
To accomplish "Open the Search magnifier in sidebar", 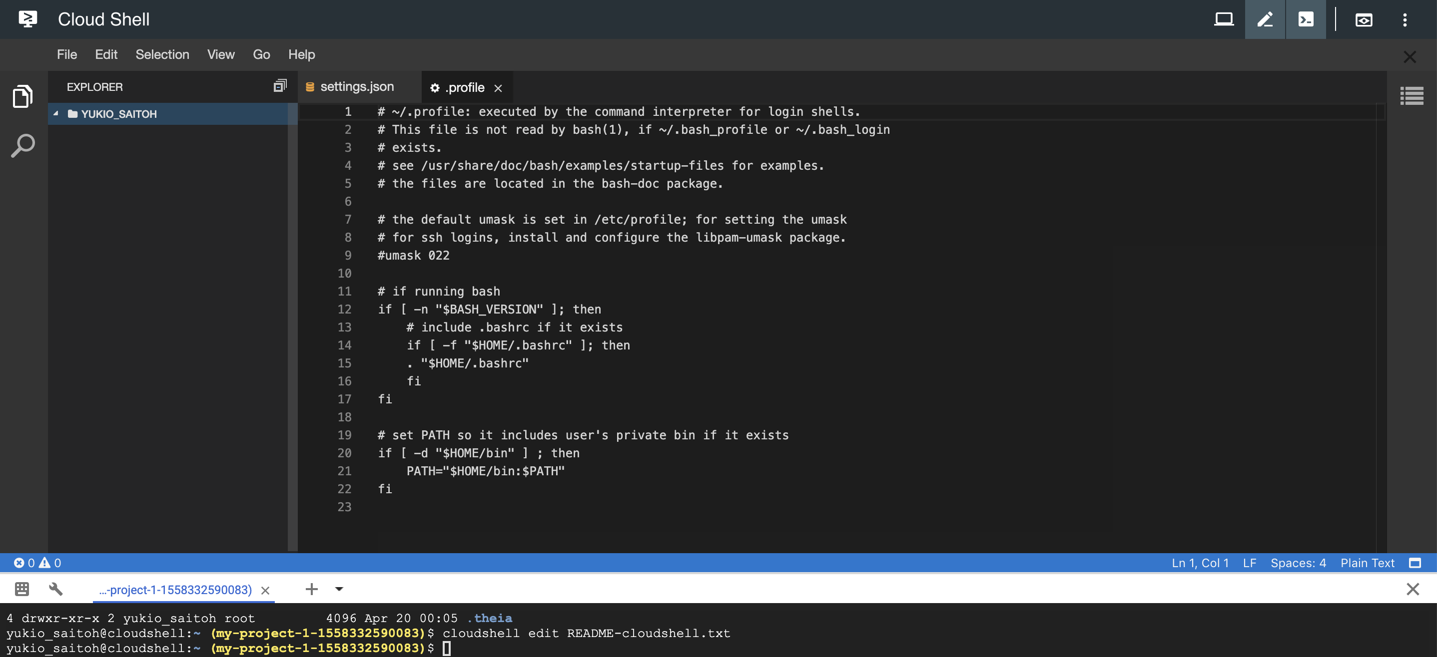I will (22, 145).
